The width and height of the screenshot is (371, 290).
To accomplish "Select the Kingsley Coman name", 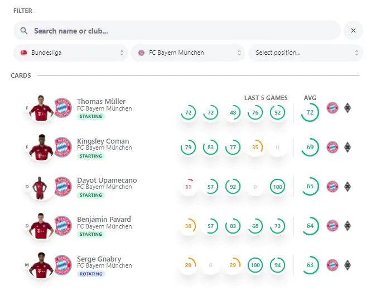I will pyautogui.click(x=103, y=141).
